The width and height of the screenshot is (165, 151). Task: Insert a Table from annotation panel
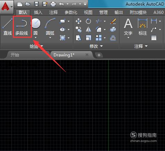154,38
